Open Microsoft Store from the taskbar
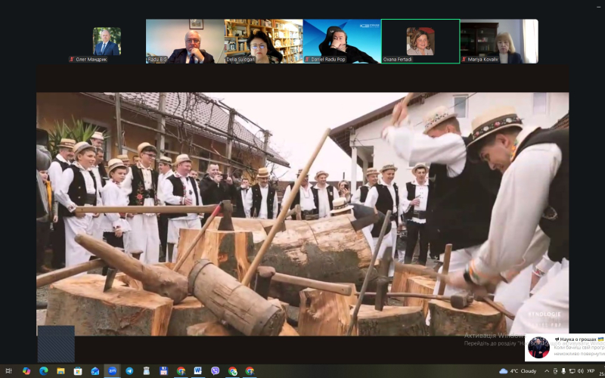Viewport: 605px width, 378px height. [x=78, y=370]
